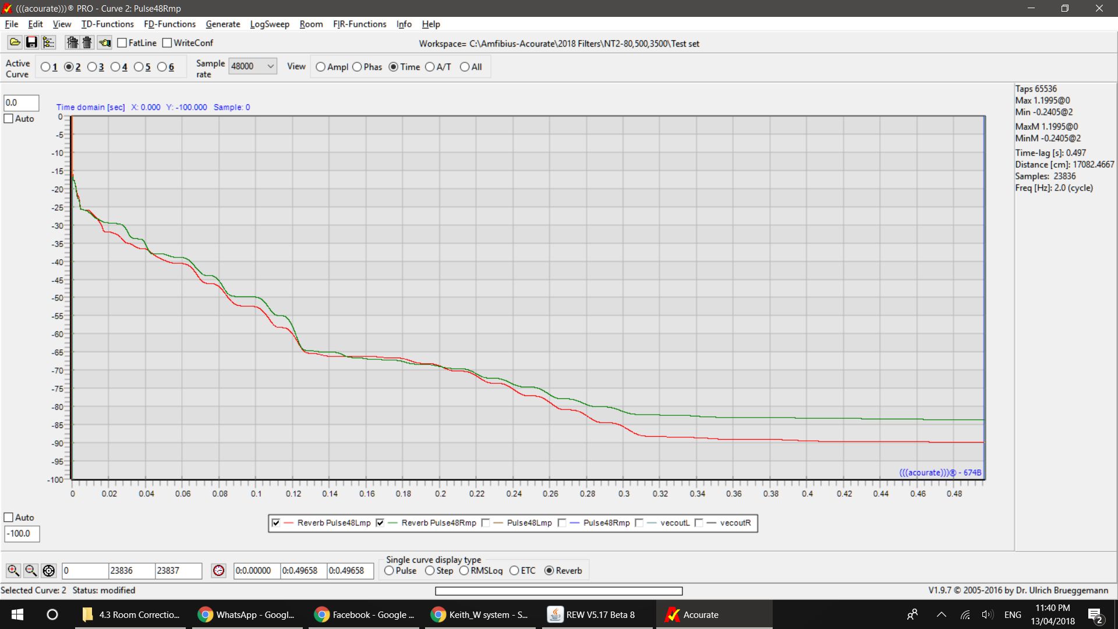
Task: Select active curve 4 radio button
Action: coord(115,67)
